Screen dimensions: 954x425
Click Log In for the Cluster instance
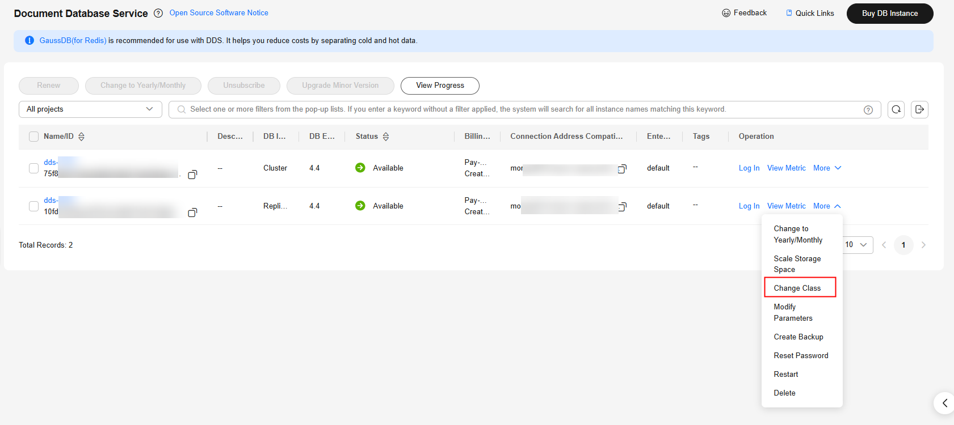point(749,168)
